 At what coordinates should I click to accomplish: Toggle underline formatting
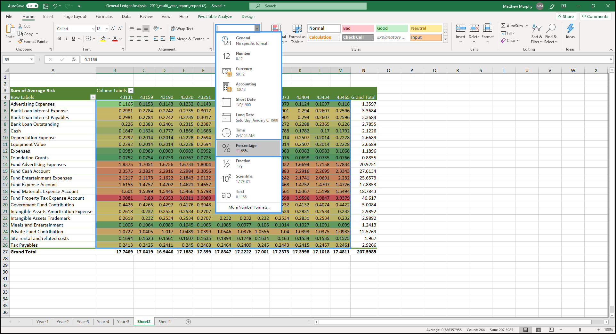[x=73, y=38]
